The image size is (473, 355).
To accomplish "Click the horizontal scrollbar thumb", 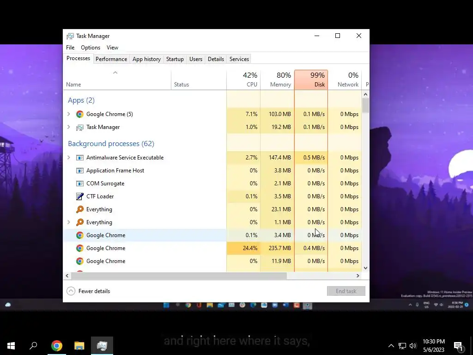I will 179,275.
